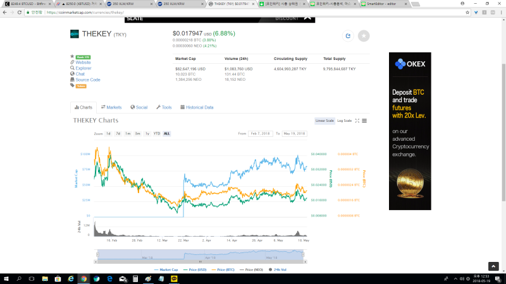This screenshot has height=284, width=506.
Task: Click the chart navigator right handle
Action: pos(303,255)
